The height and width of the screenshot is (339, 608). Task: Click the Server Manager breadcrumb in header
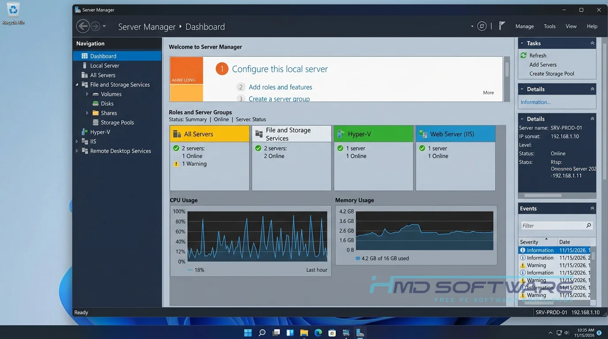pyautogui.click(x=147, y=26)
